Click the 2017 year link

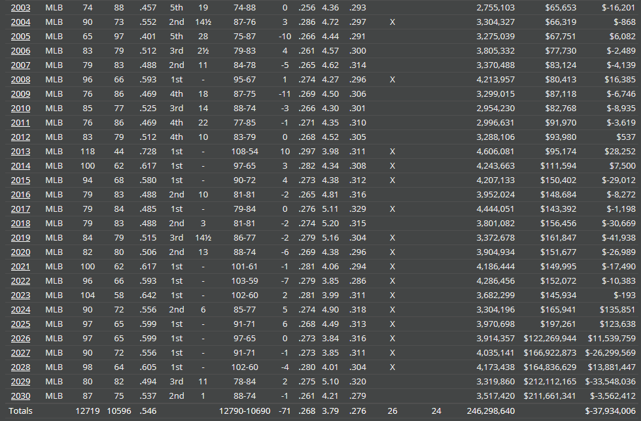tap(20, 209)
